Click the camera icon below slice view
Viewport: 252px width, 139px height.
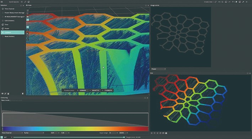166,133
